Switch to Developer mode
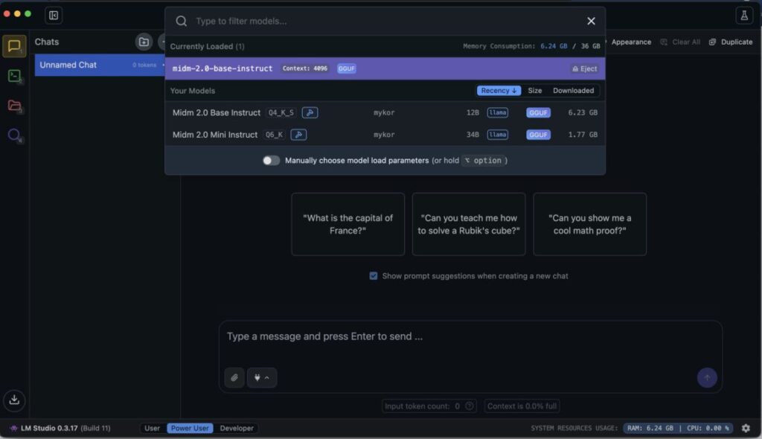 point(237,428)
